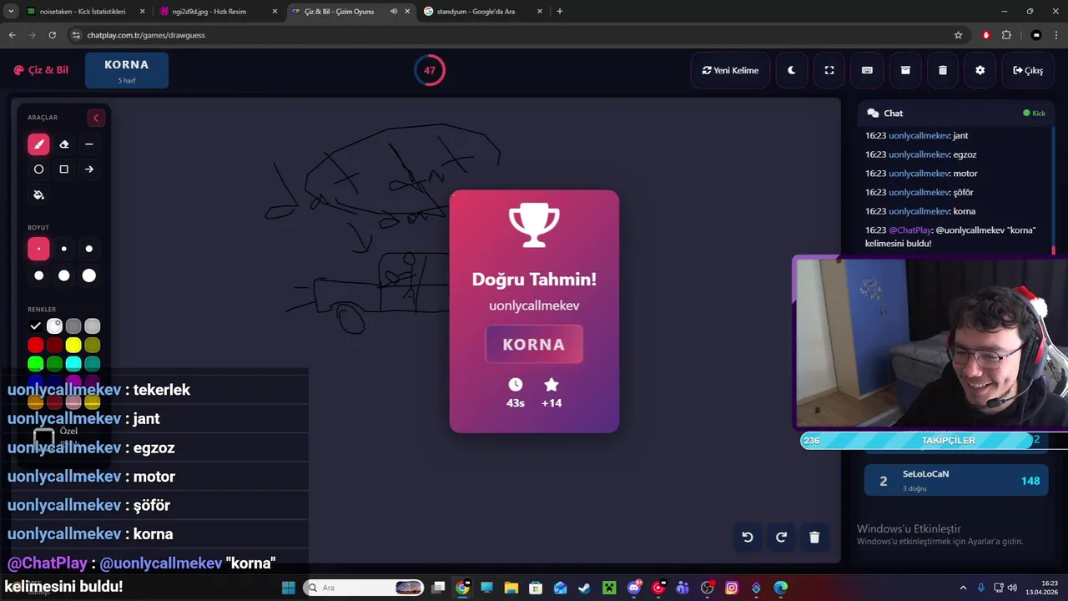Image resolution: width=1068 pixels, height=601 pixels.
Task: Click SeLoLoCaN leaderboard row
Action: click(x=956, y=480)
